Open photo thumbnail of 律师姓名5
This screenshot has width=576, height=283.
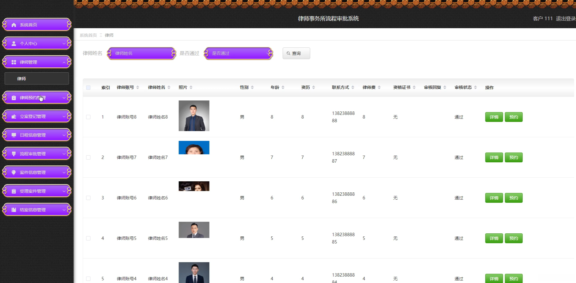pos(194,230)
